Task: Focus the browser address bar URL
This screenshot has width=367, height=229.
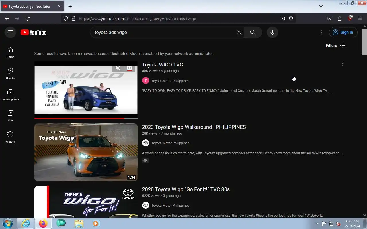Action: point(178,19)
